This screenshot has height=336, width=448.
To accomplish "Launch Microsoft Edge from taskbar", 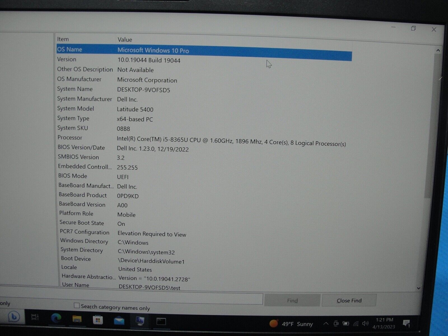I will (x=56, y=318).
